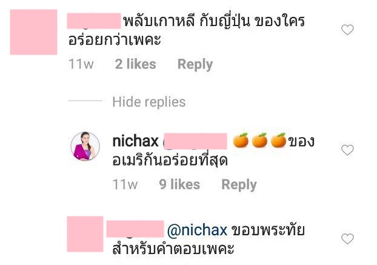Like the top comment about Korean and Japanese persimmons
The width and height of the screenshot is (377, 265).
tap(347, 30)
